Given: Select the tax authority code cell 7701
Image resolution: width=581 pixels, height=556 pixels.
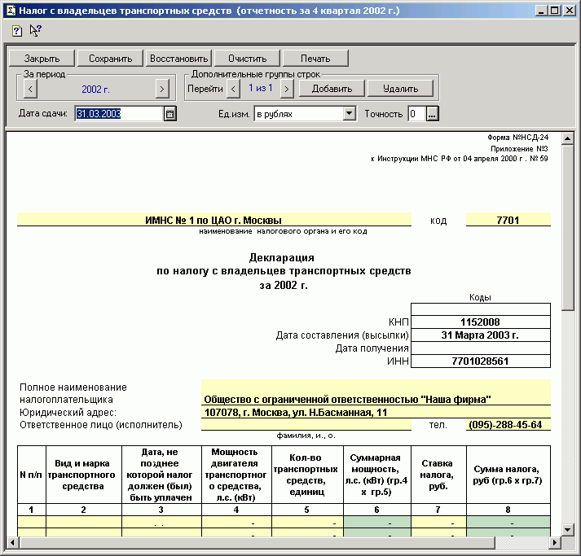Looking at the screenshot, I should 508,220.
